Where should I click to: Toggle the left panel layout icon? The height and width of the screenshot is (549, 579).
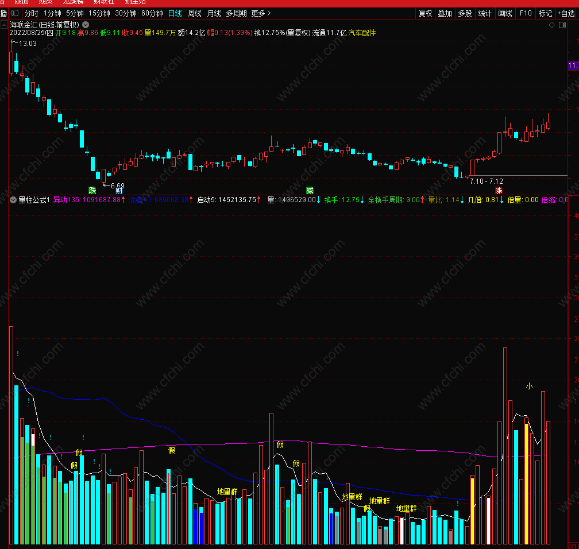pyautogui.click(x=15, y=13)
